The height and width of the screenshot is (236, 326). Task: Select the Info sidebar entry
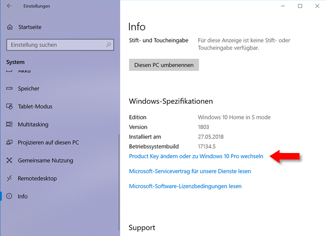pyautogui.click(x=22, y=196)
